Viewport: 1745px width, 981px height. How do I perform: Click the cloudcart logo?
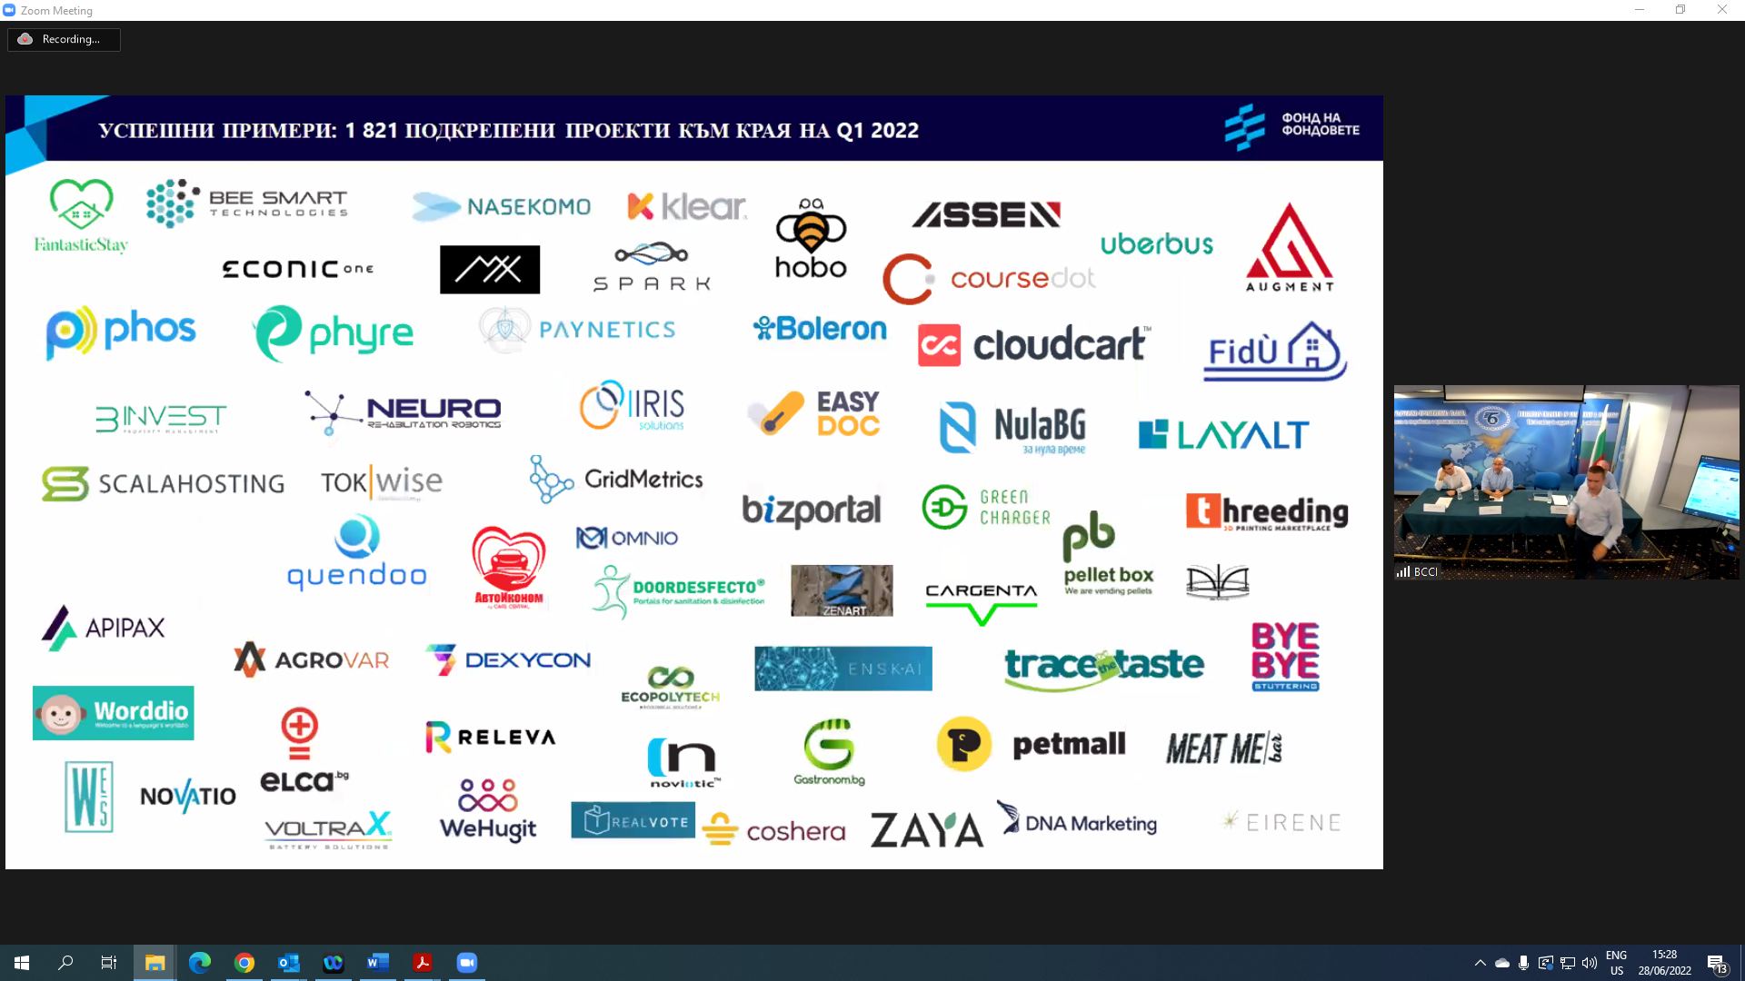[x=1034, y=344]
